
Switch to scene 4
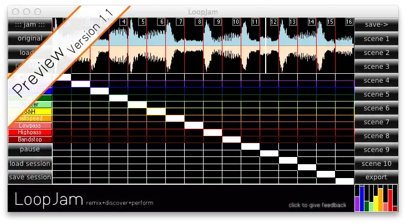pyautogui.click(x=376, y=80)
